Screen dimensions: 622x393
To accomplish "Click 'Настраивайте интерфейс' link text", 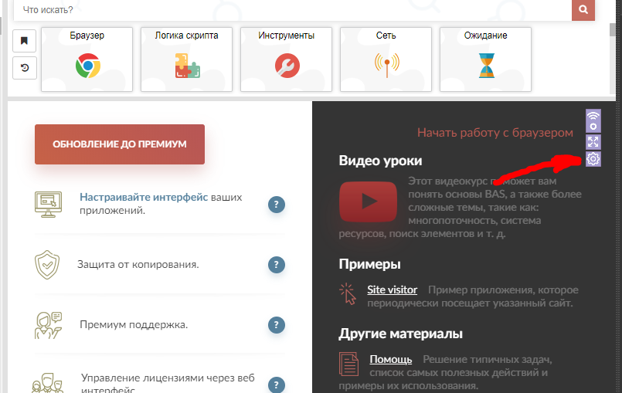I will [x=144, y=197].
